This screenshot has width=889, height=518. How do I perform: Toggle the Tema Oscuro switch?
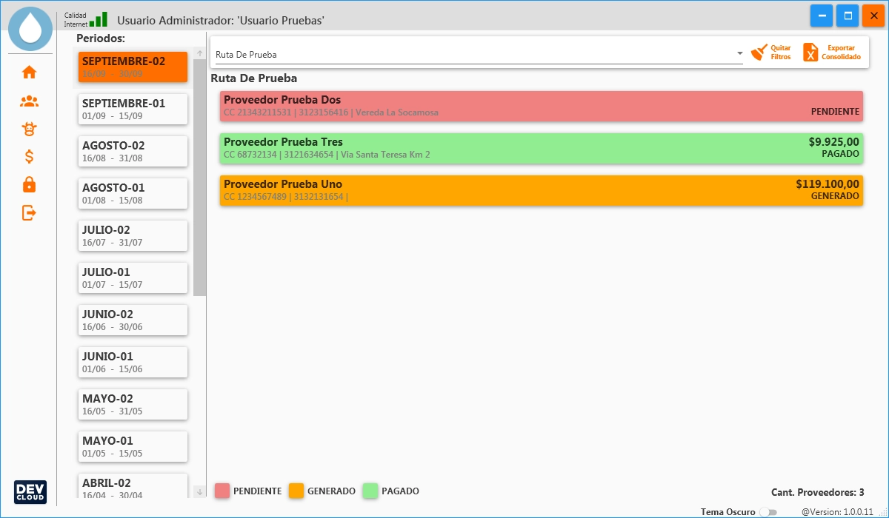coord(768,512)
